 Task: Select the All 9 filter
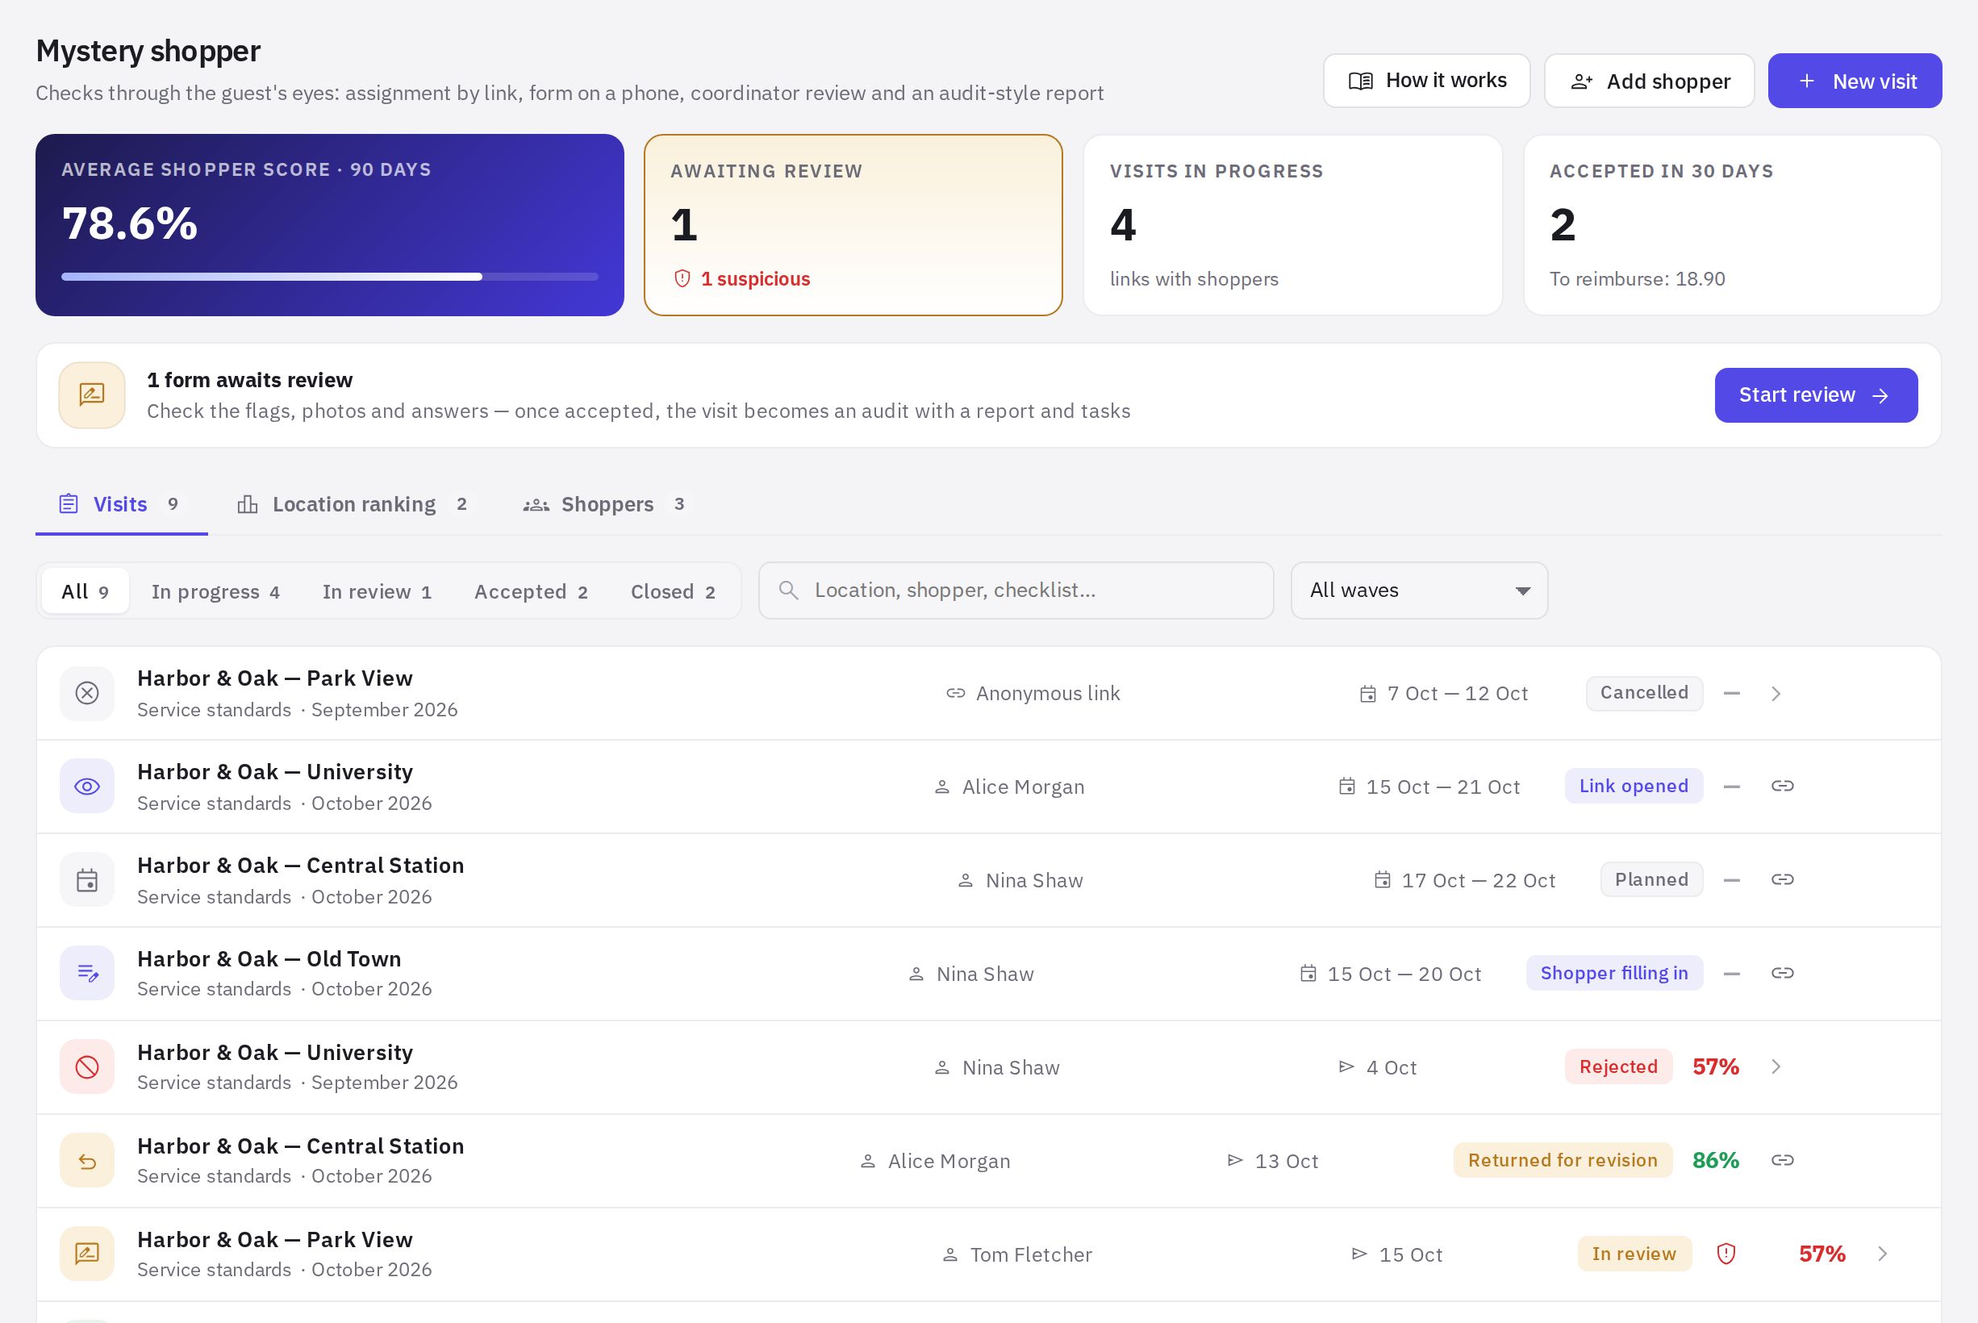coord(86,591)
